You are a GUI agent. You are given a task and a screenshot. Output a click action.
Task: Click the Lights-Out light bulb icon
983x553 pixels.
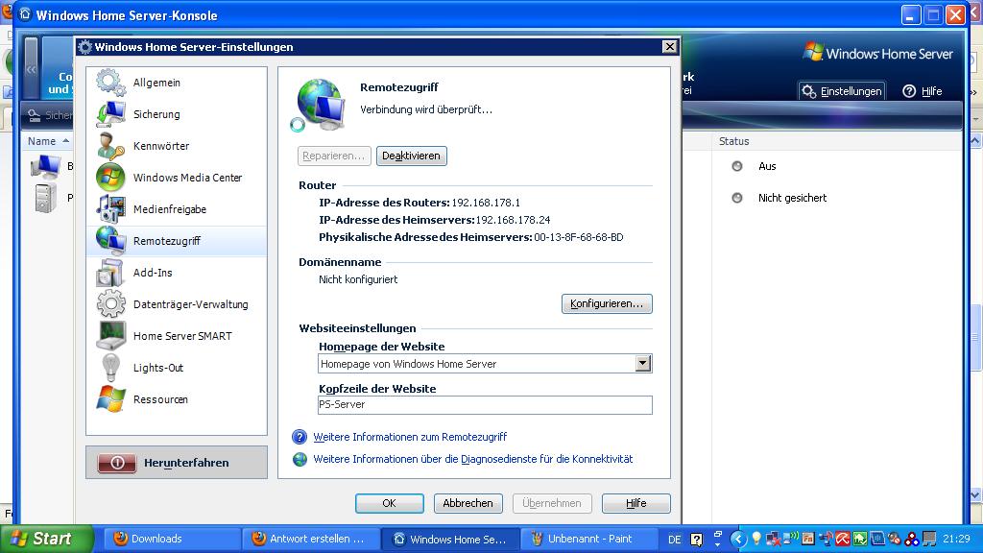[x=110, y=368]
